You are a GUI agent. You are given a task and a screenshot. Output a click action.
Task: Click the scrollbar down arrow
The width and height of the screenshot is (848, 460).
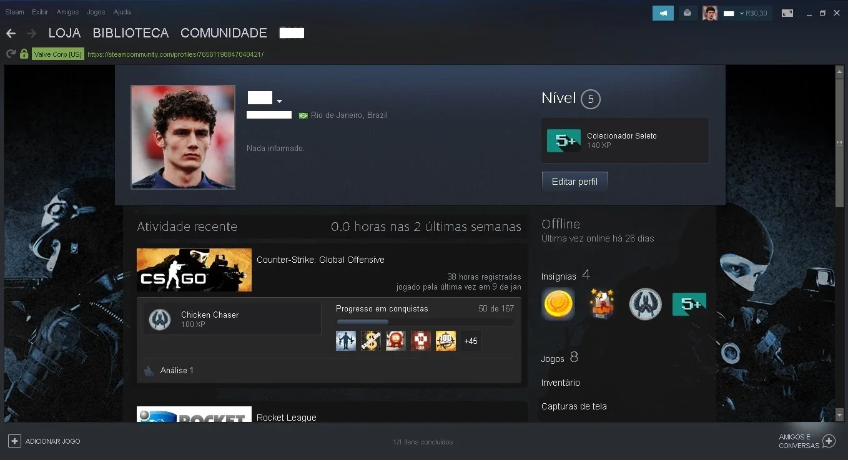840,414
